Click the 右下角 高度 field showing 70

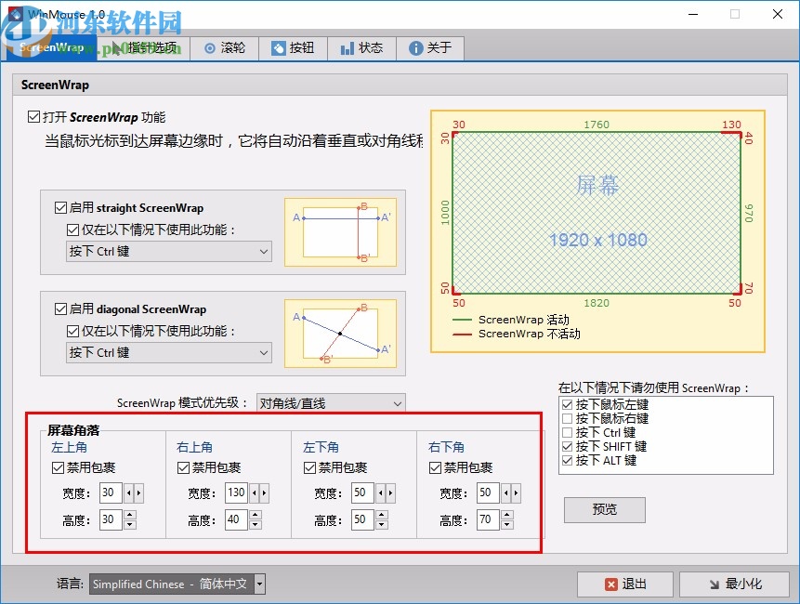[x=488, y=519]
